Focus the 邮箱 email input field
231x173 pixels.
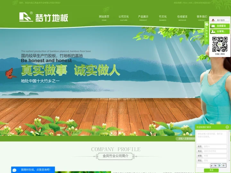pyautogui.click(x=215, y=156)
